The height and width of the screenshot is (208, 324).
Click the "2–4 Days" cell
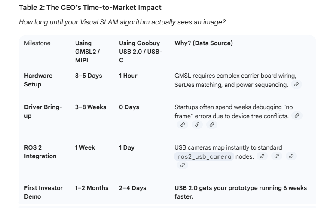(x=132, y=188)
